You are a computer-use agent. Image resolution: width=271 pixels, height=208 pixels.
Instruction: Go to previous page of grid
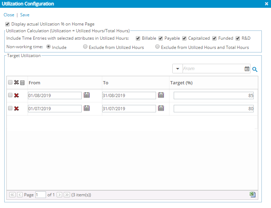(x=20, y=195)
